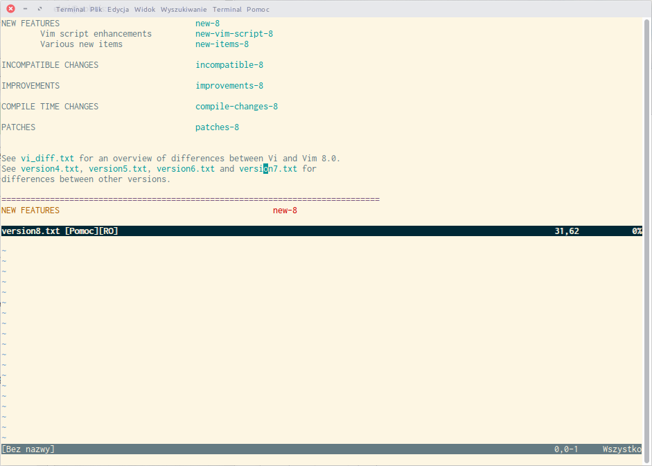Open the vi_diff.txt help link
Viewport: 652px width, 466px height.
pos(47,159)
